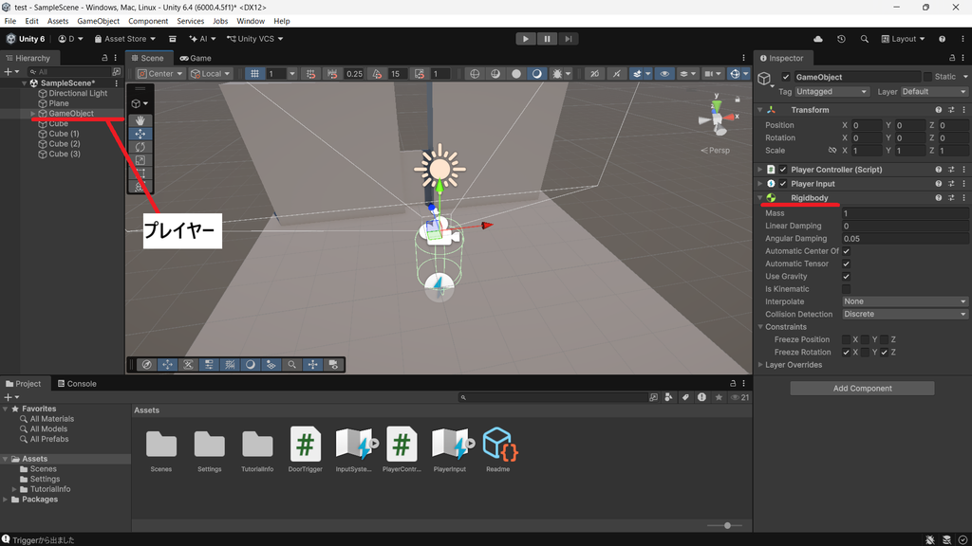Click the Add Component button
Viewport: 972px width, 546px height.
click(x=862, y=388)
